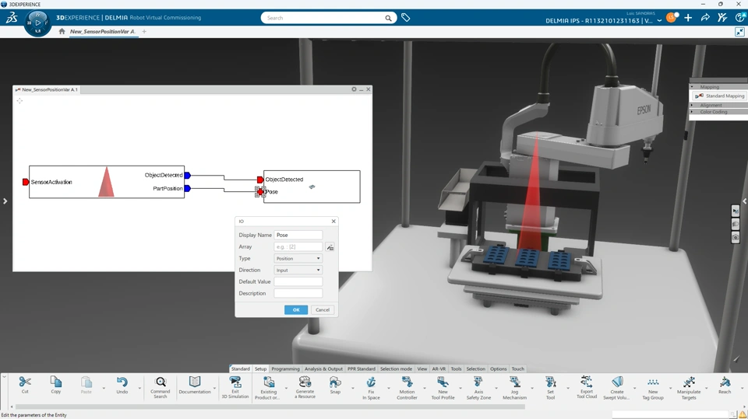Select the ObjectDetected blue output port
The width and height of the screenshot is (748, 419).
click(x=188, y=175)
